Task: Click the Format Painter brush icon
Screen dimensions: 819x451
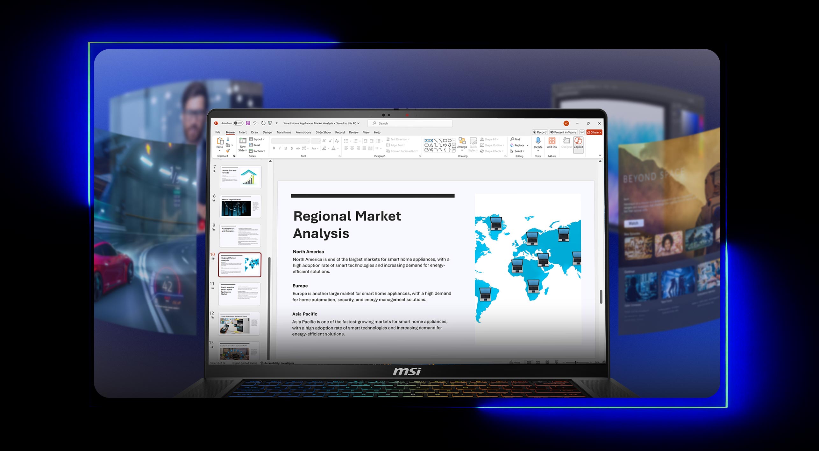Action: point(228,151)
